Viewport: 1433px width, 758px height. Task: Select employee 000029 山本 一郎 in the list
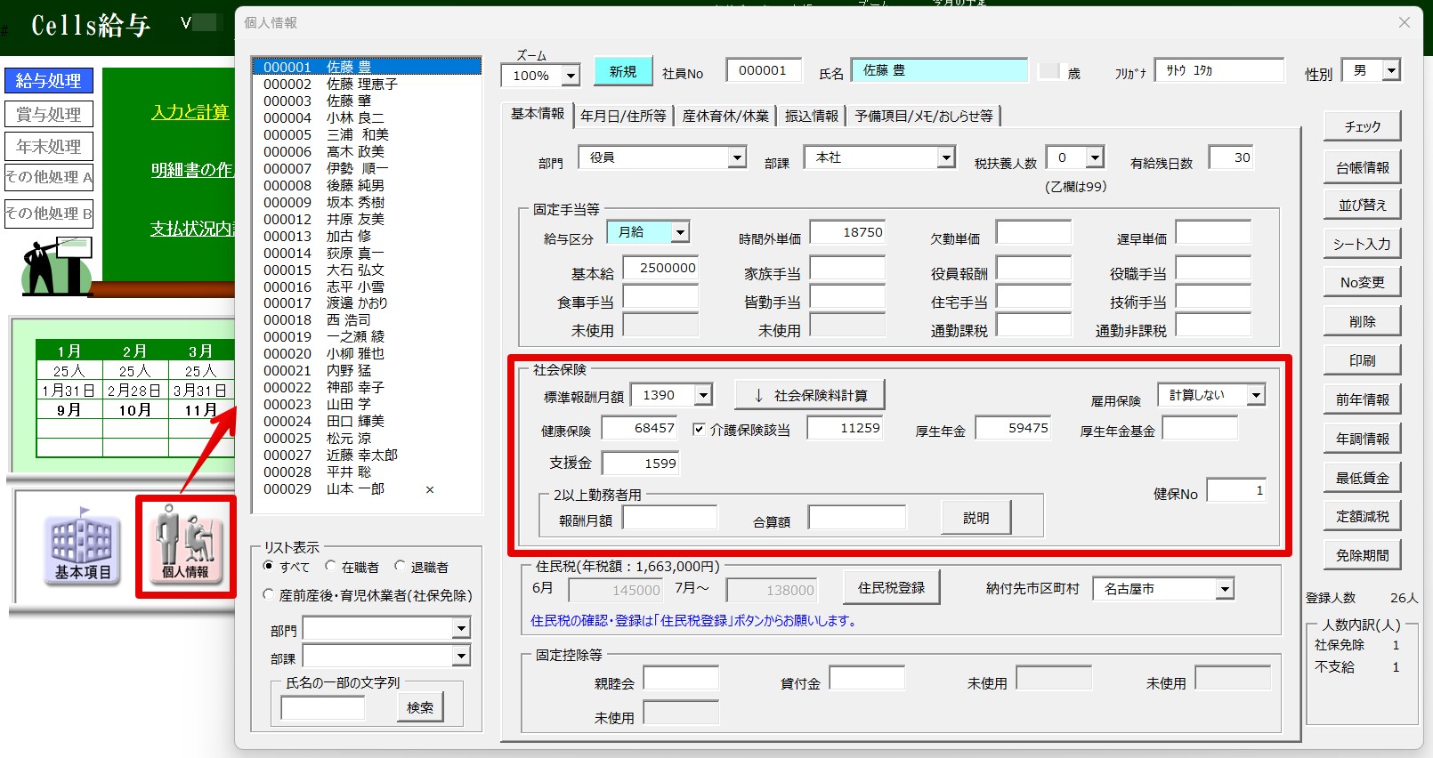[x=367, y=488]
